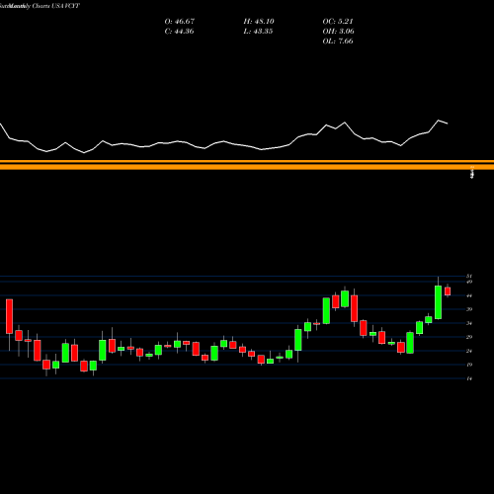494x494 pixels.
Task: Click the 24 price axis label
Action: pos(469,351)
